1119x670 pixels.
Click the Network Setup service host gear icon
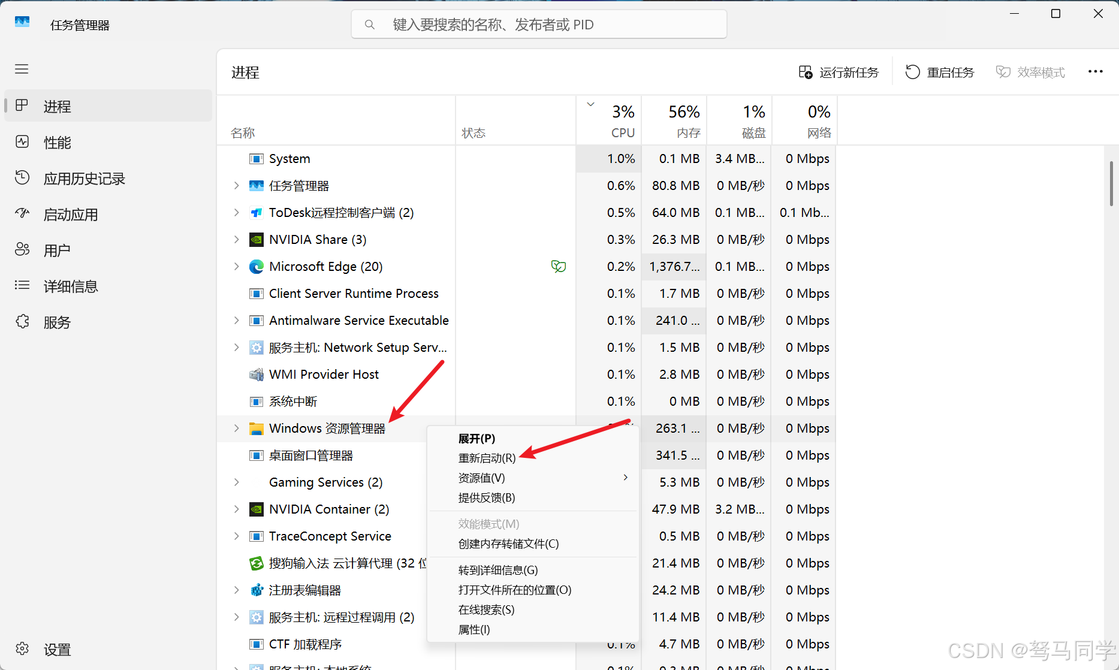[257, 348]
